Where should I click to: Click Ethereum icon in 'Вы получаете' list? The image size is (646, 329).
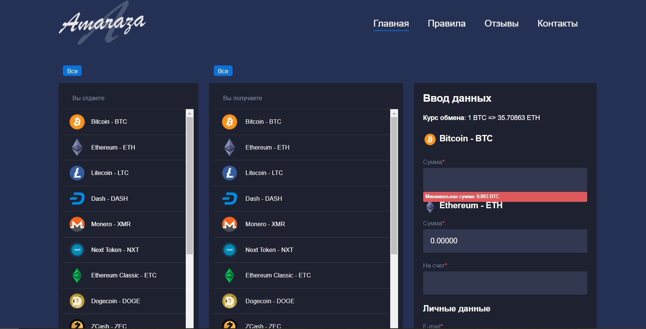(230, 147)
